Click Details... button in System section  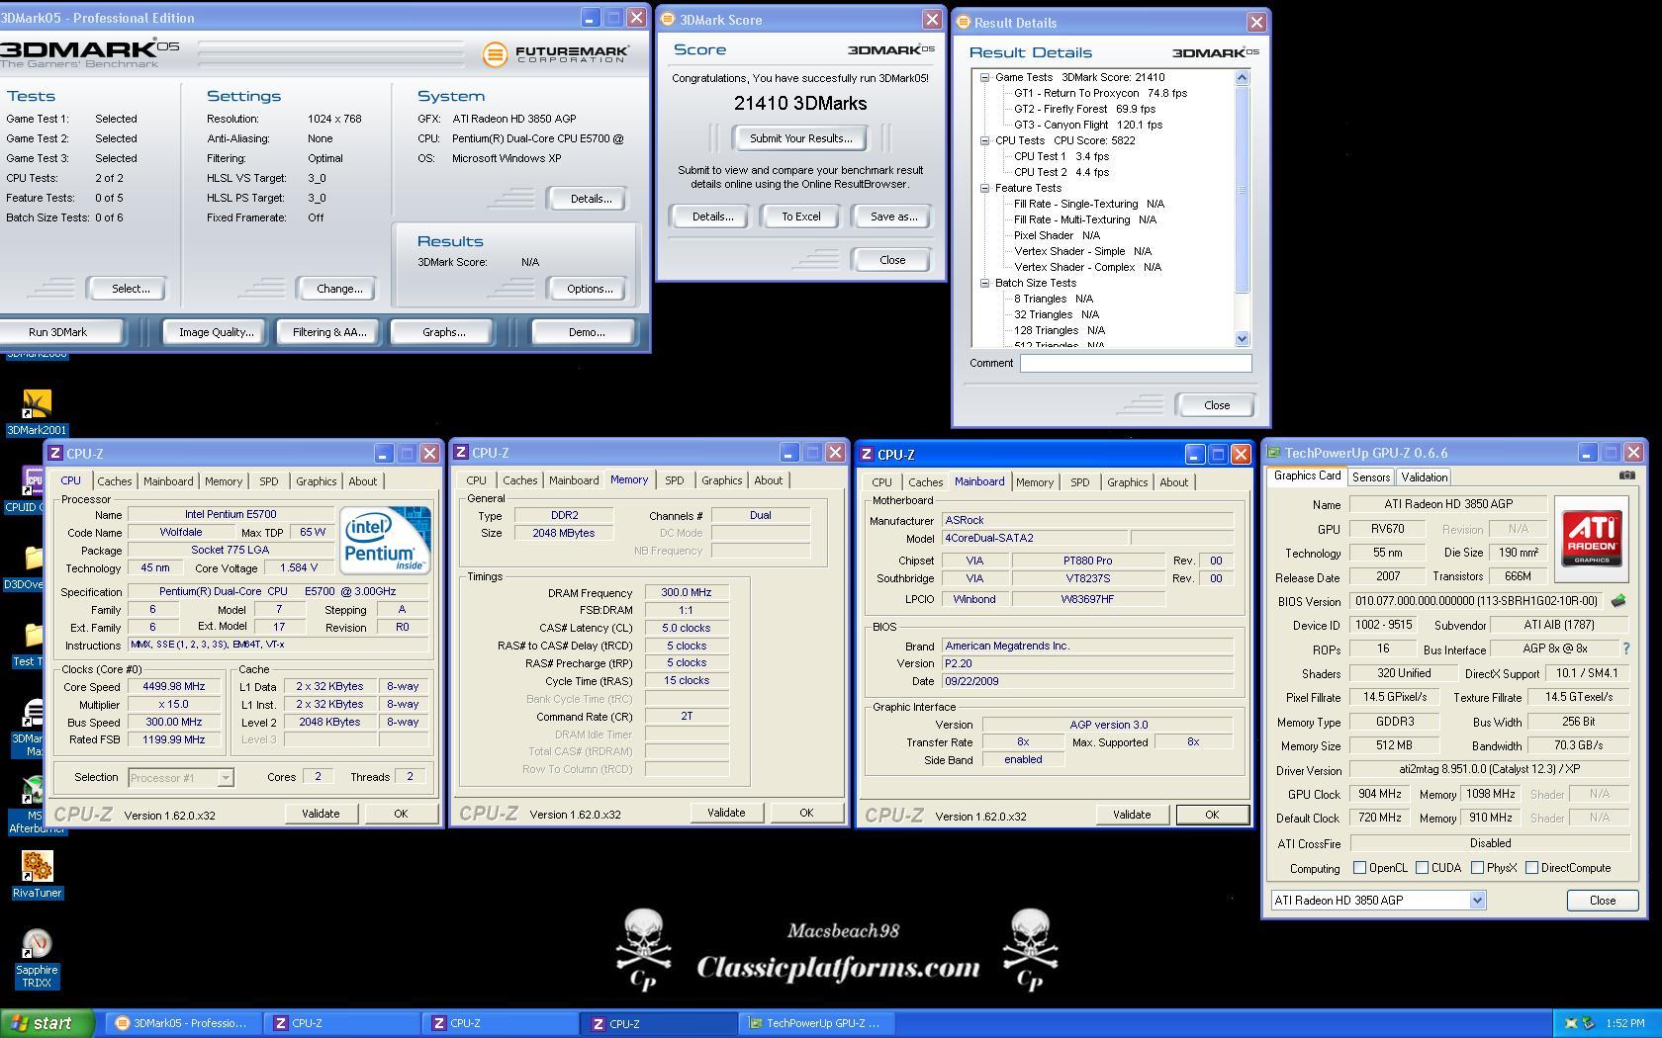point(590,199)
